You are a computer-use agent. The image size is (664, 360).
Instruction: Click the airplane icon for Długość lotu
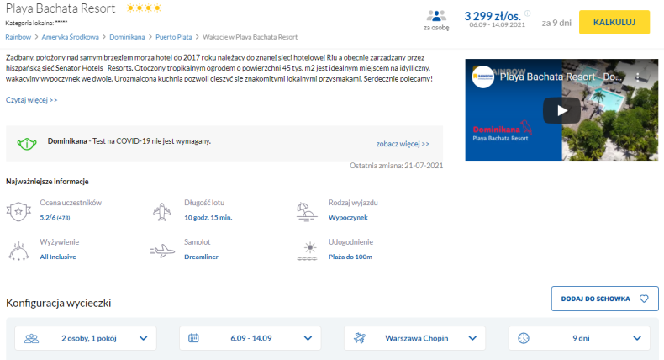point(161,212)
